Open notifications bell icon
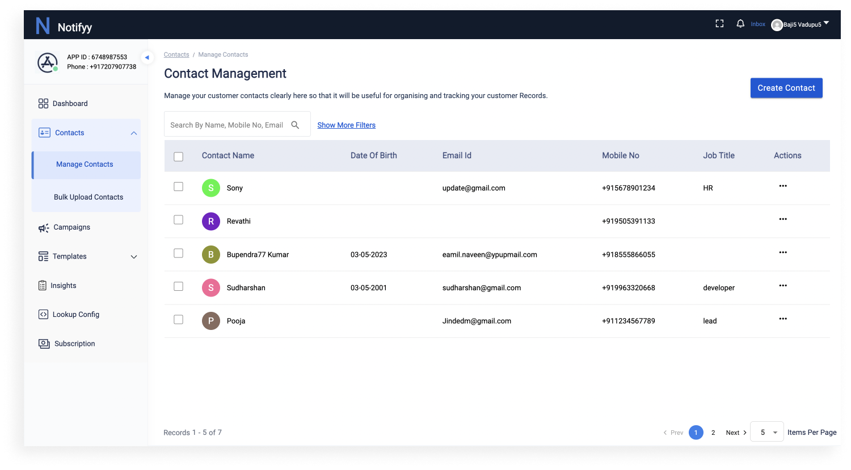Viewport: 851px width, 470px height. 740,24
